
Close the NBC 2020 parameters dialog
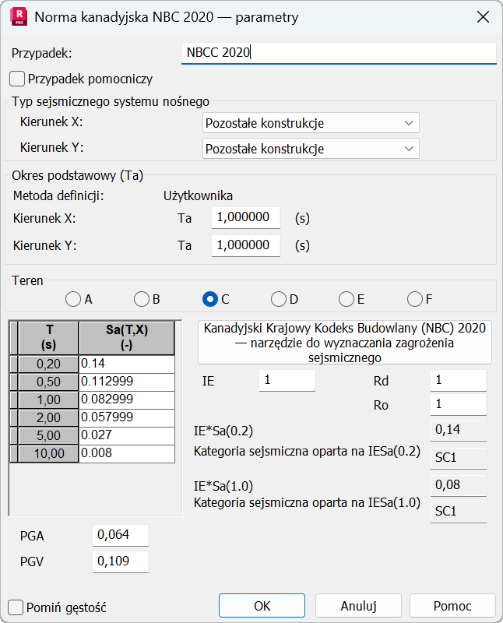pyautogui.click(x=483, y=17)
